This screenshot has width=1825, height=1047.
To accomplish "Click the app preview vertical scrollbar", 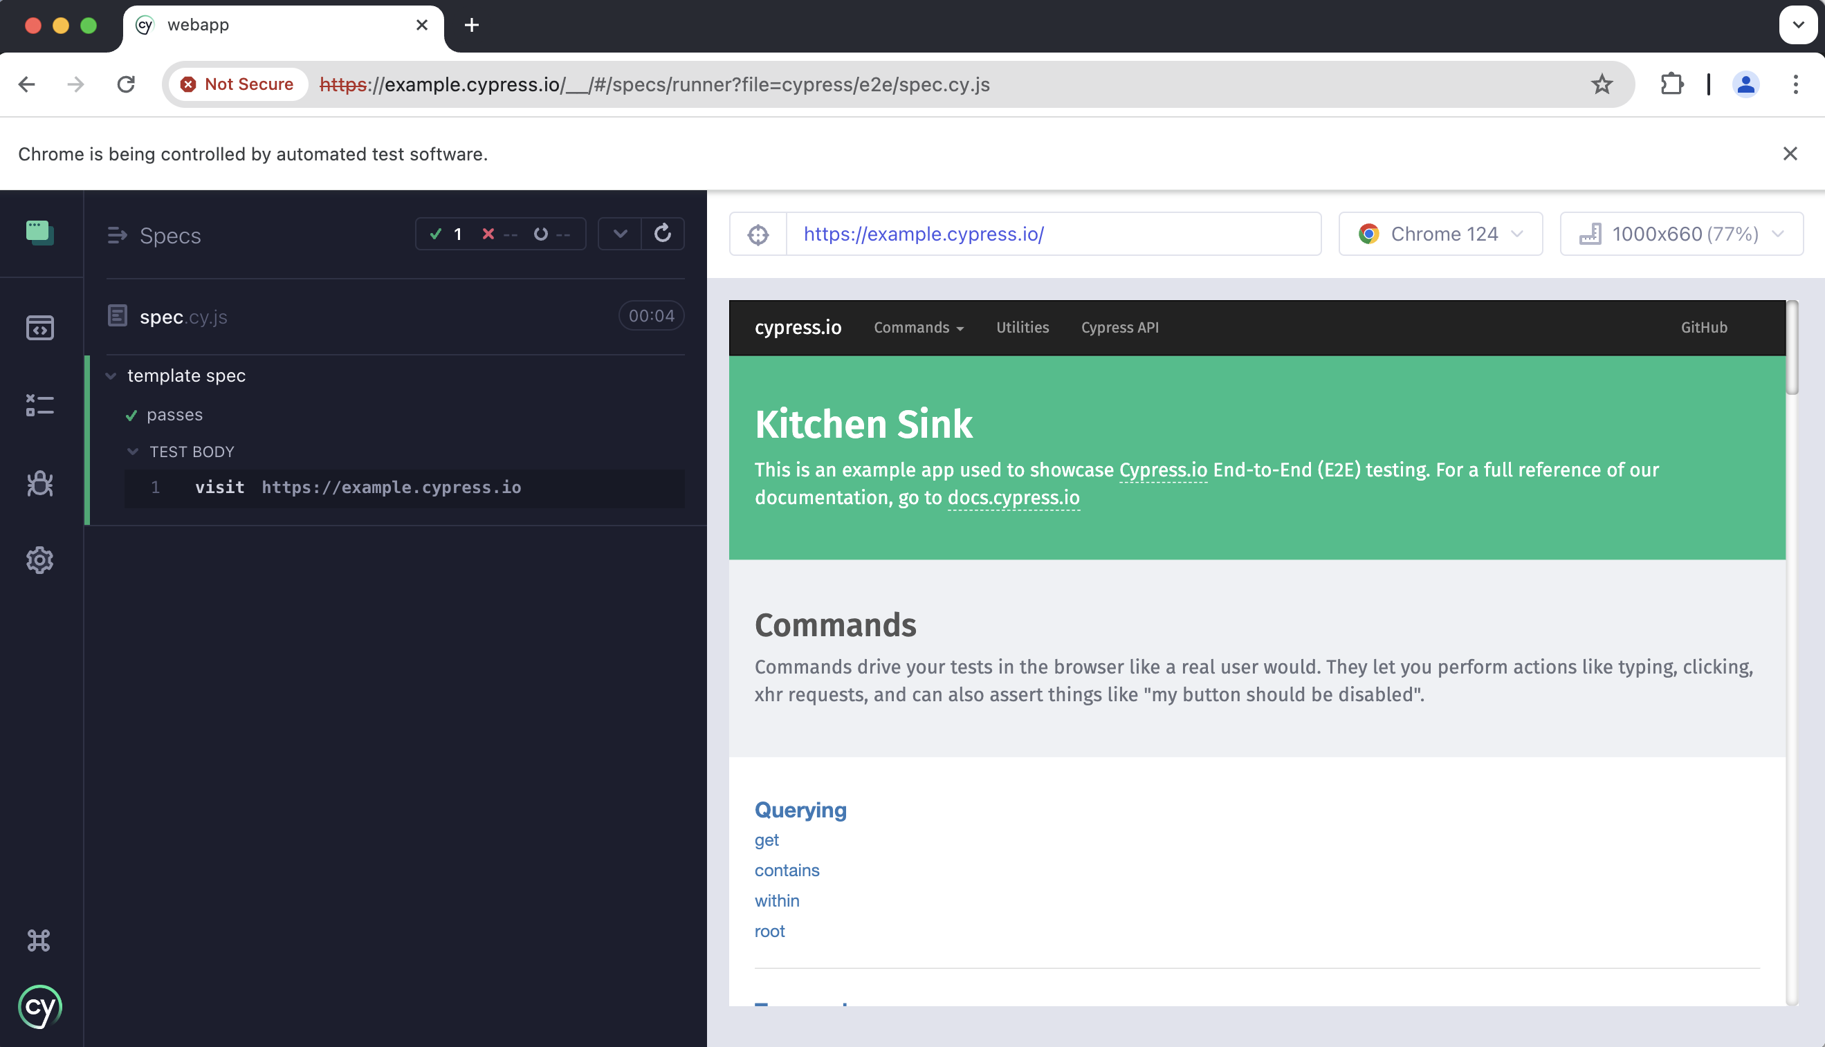I will click(1792, 349).
